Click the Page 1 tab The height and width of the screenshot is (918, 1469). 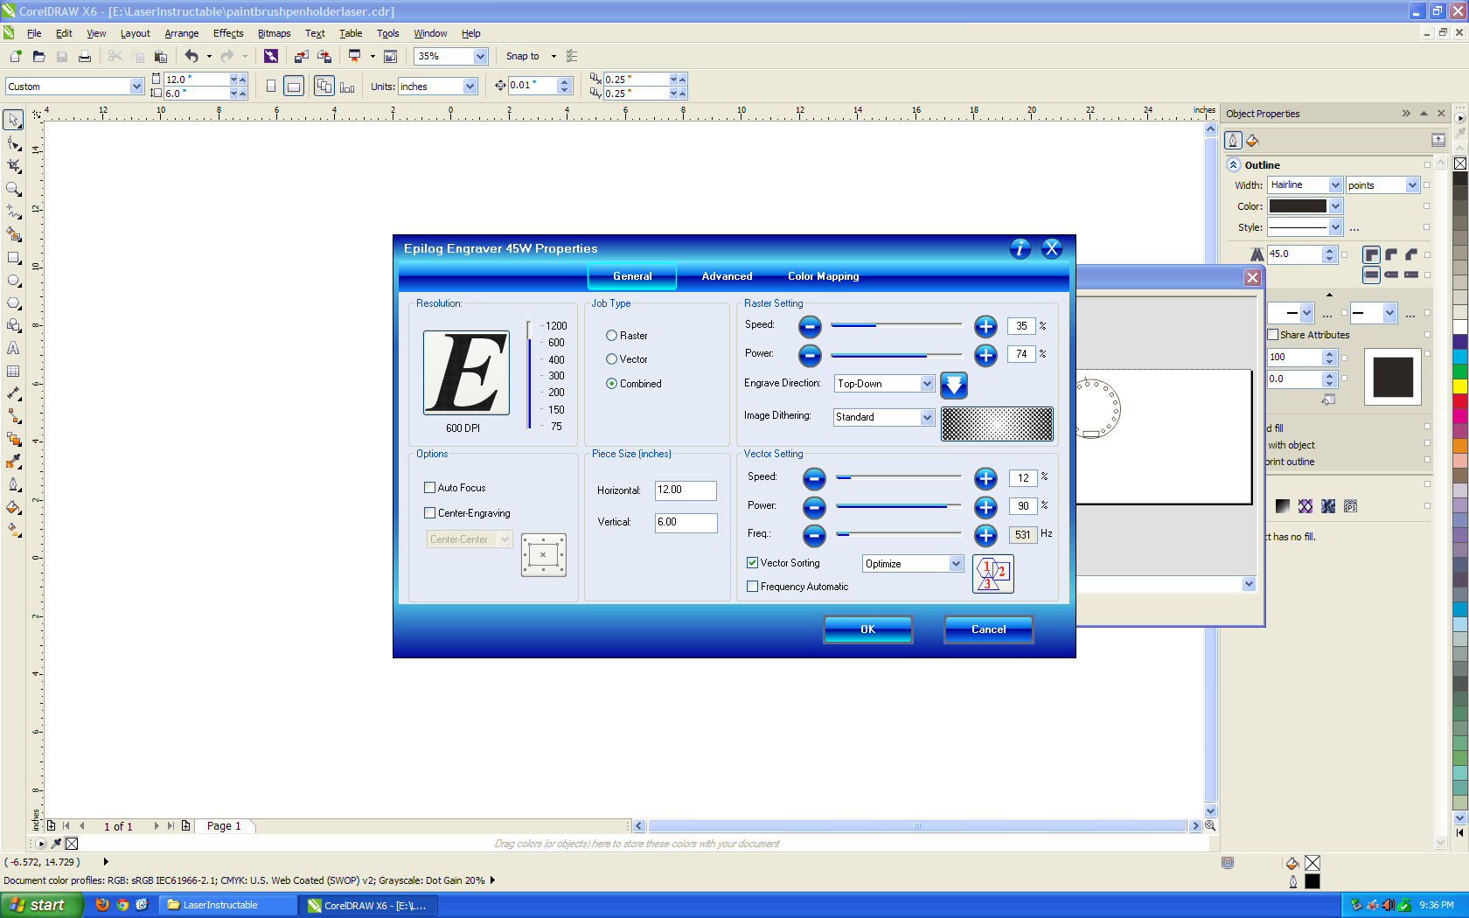[224, 826]
